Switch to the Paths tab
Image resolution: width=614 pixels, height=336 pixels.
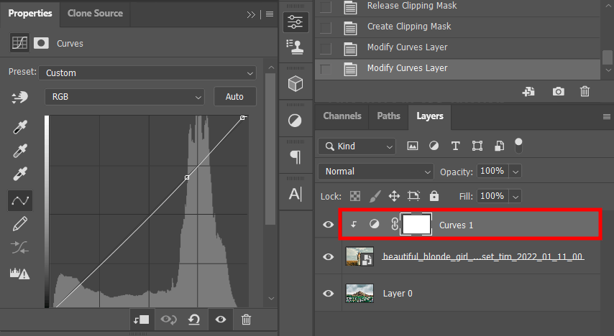(x=388, y=116)
